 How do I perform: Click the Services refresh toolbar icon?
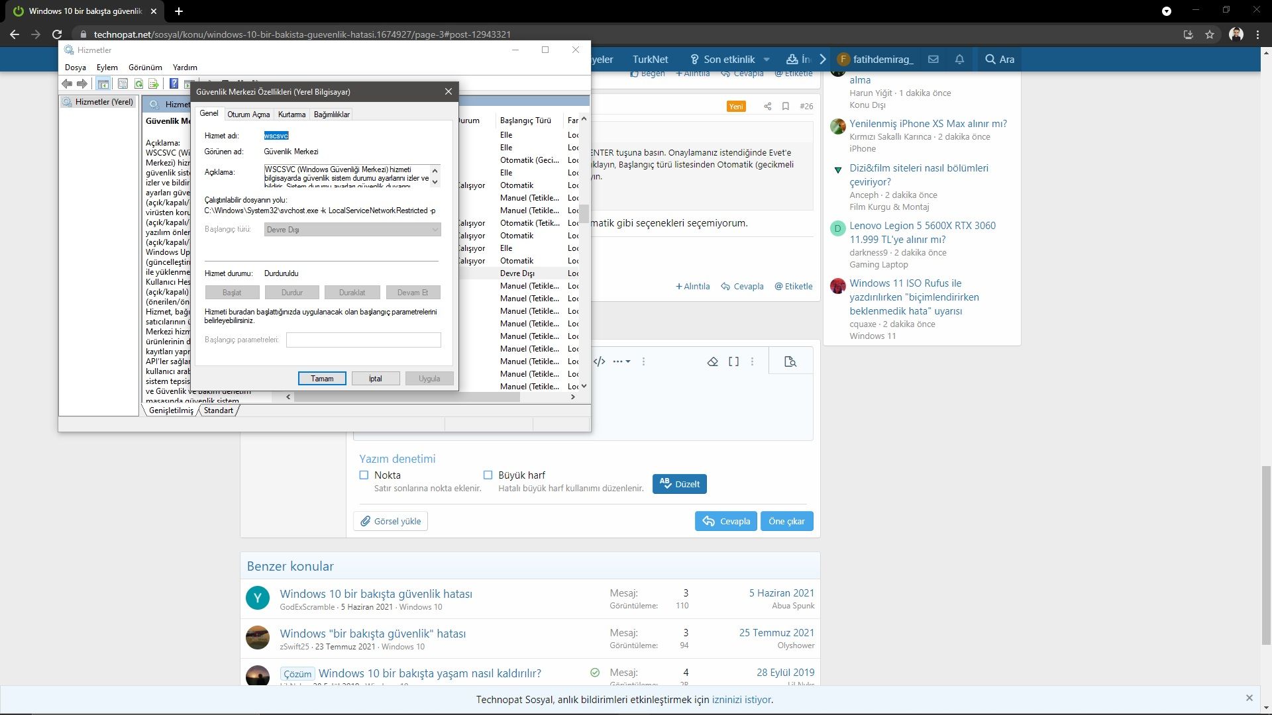138,83
